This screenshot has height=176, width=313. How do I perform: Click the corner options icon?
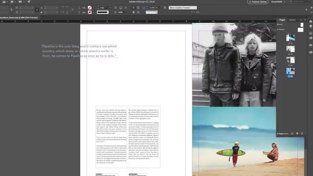point(143,8)
